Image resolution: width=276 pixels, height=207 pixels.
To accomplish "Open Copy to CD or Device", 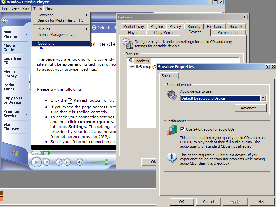I will click(15, 100).
